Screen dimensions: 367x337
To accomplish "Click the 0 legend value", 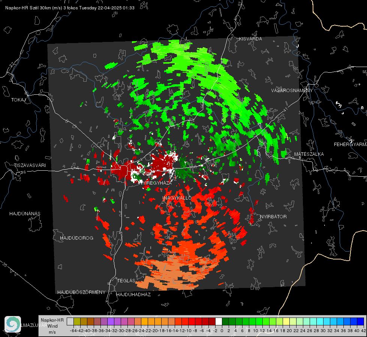I will [x=222, y=331].
